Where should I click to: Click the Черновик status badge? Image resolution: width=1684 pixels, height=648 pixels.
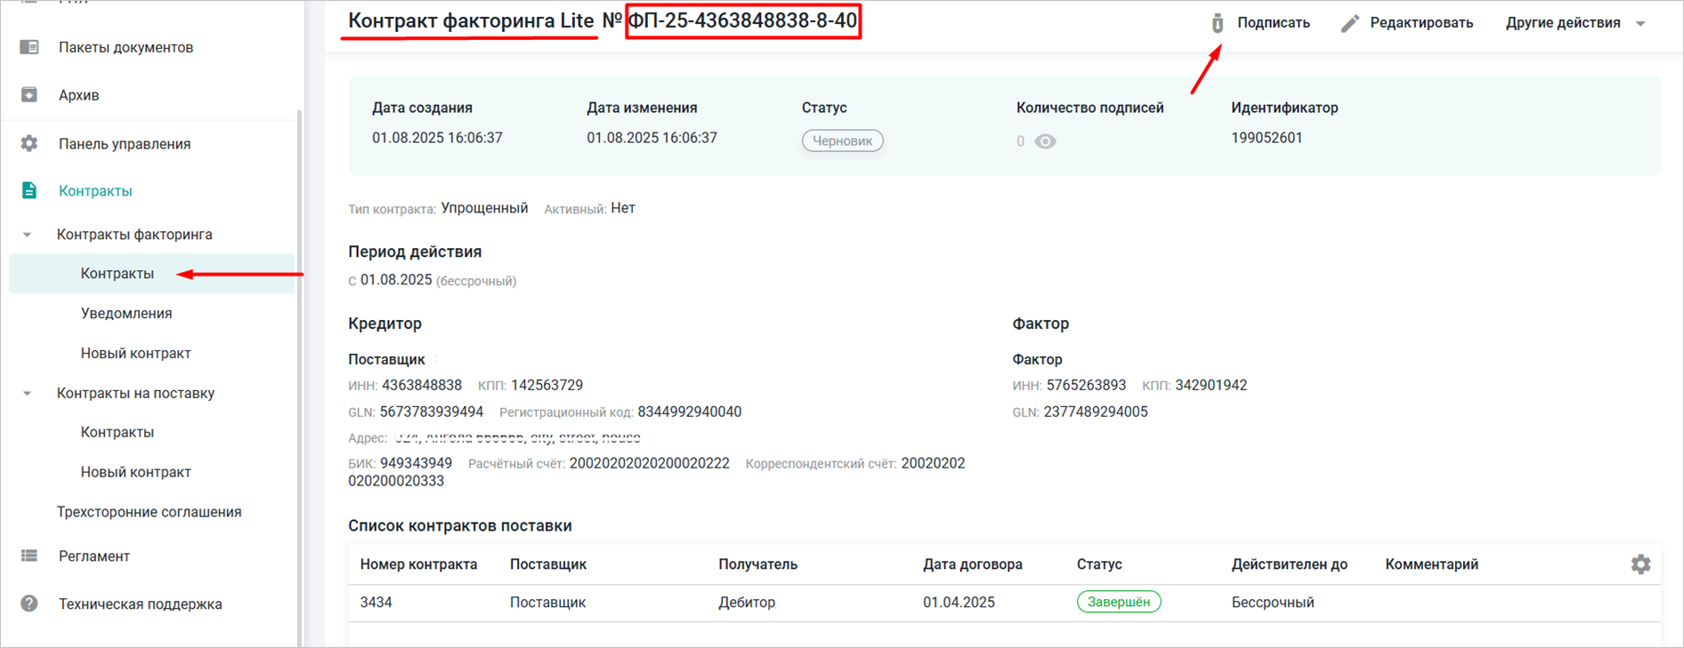[842, 140]
